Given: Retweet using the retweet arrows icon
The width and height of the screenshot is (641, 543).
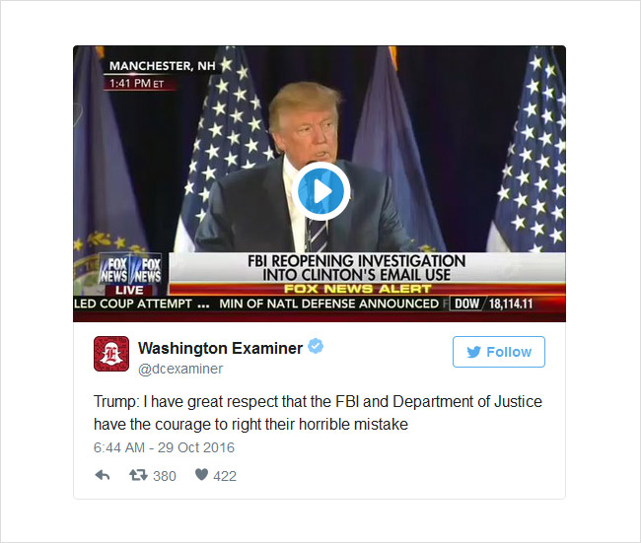Looking at the screenshot, I should 138,475.
